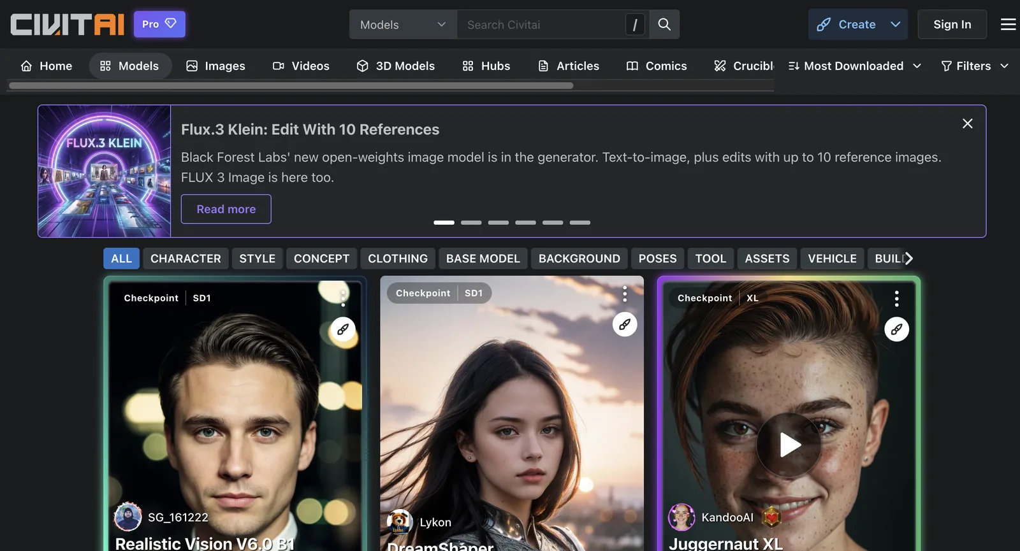Click the Pro badge button
1020x551 pixels.
(x=159, y=24)
